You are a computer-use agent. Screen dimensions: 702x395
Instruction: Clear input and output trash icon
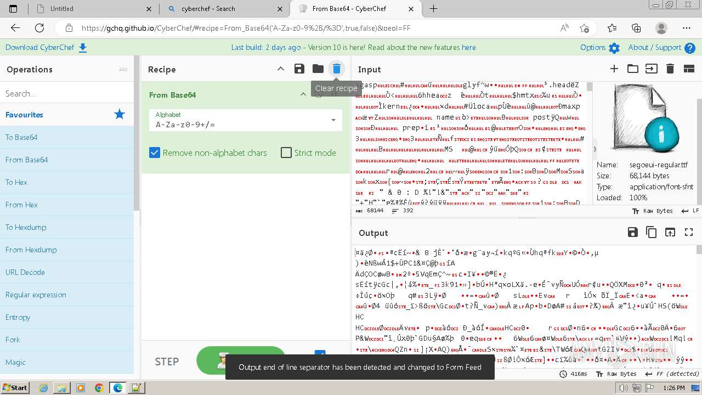click(670, 69)
